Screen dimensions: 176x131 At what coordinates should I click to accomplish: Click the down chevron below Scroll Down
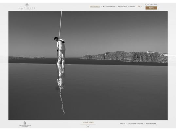coord(88,126)
